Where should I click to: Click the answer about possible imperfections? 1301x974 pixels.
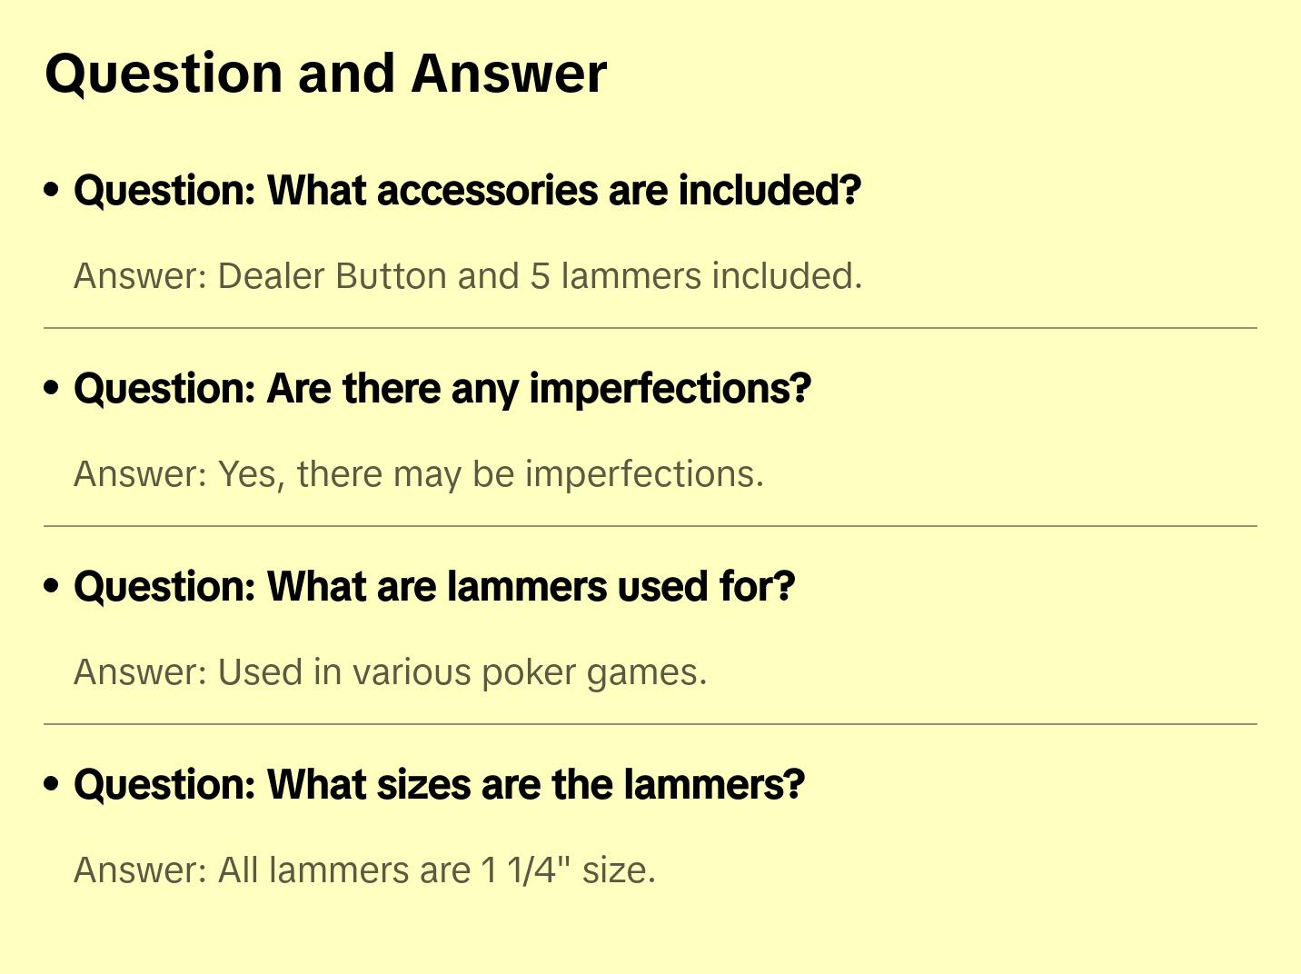[419, 474]
